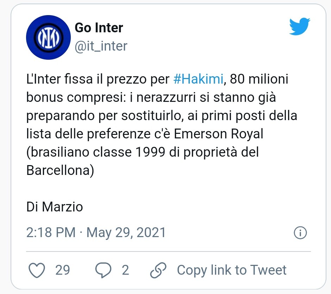This screenshot has width=331, height=294.
Task: Click the reply count 2
Action: pos(125,270)
